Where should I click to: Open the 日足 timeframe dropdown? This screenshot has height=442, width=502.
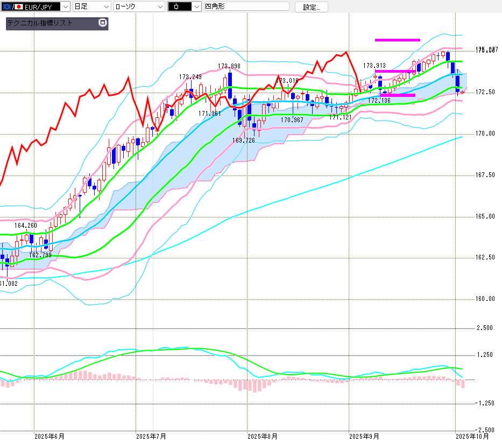tap(106, 6)
